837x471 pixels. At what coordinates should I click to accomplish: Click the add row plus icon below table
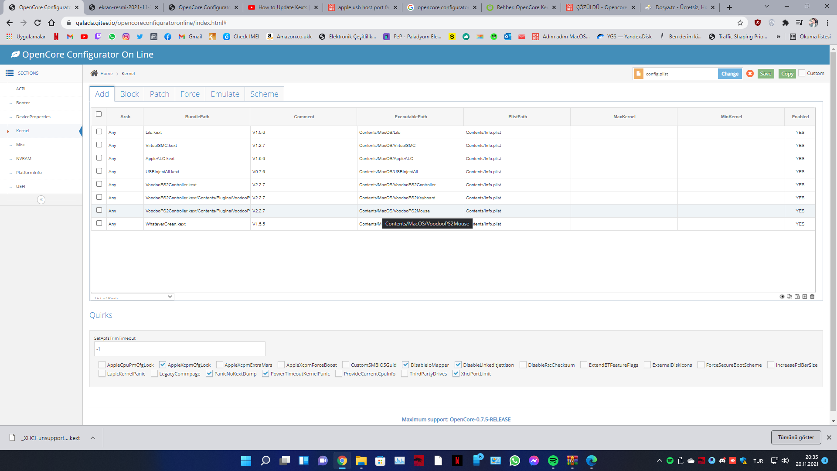(x=805, y=297)
